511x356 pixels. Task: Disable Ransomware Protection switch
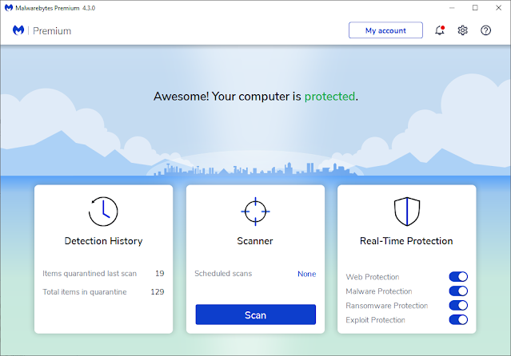(x=458, y=305)
